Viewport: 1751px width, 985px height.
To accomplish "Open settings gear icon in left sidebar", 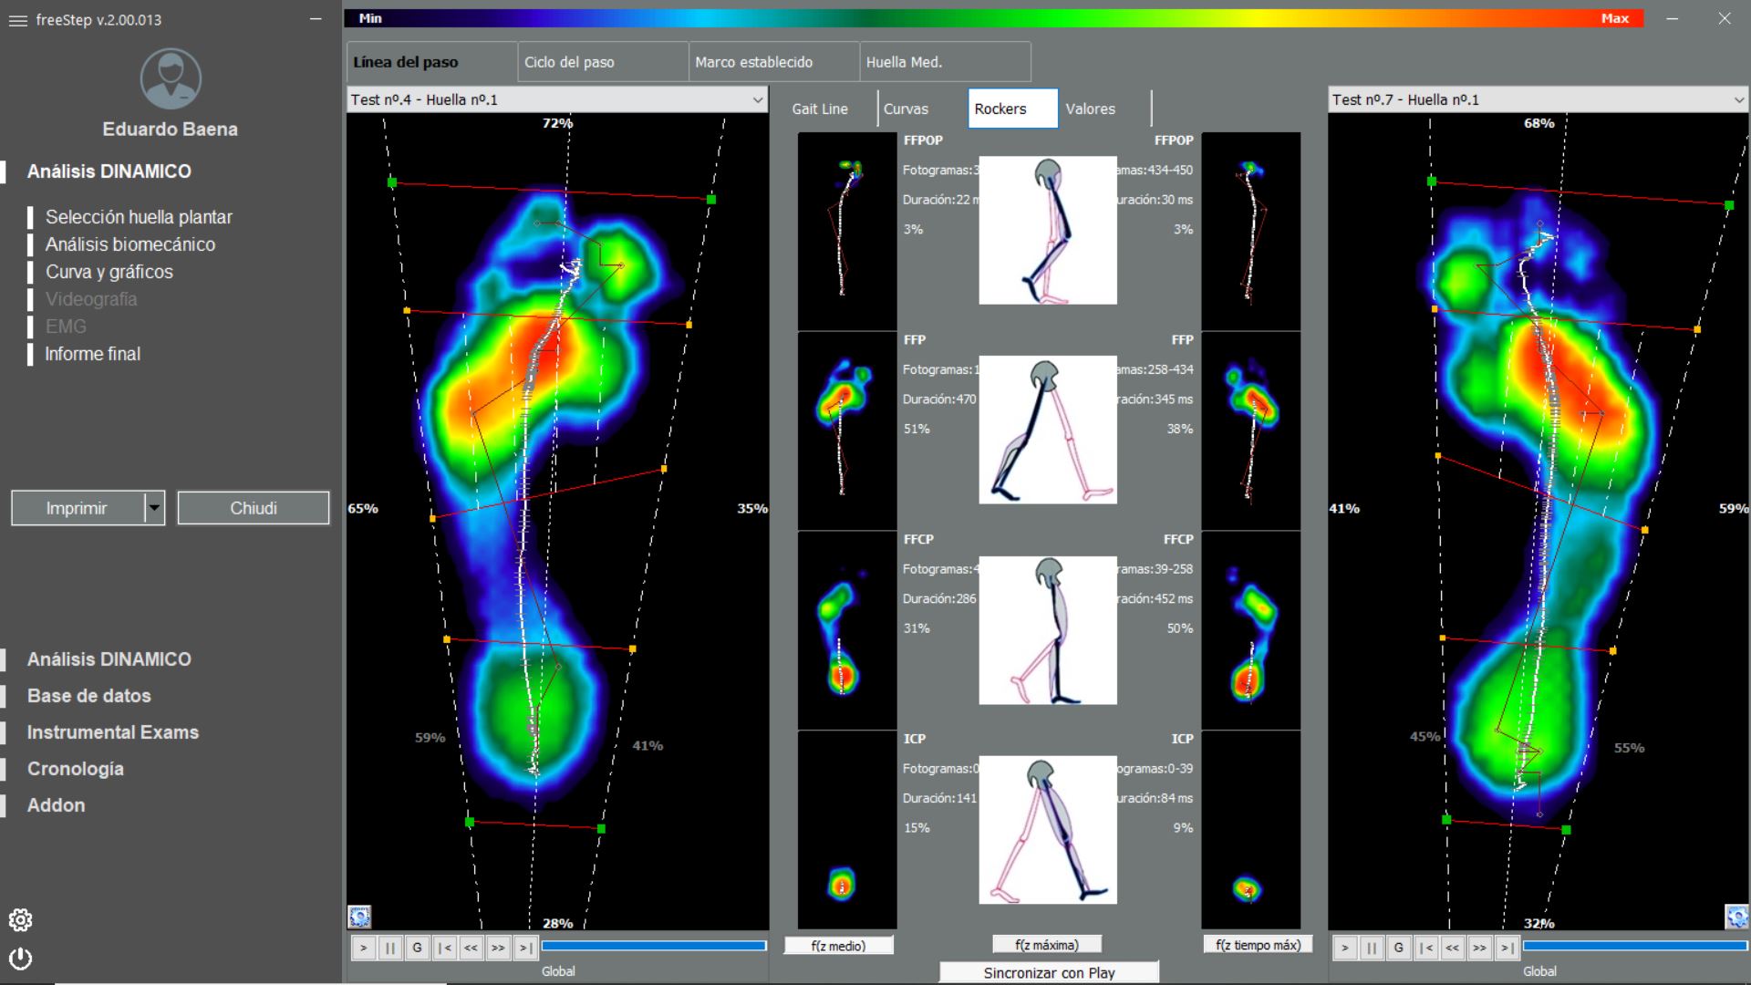I will [20, 920].
